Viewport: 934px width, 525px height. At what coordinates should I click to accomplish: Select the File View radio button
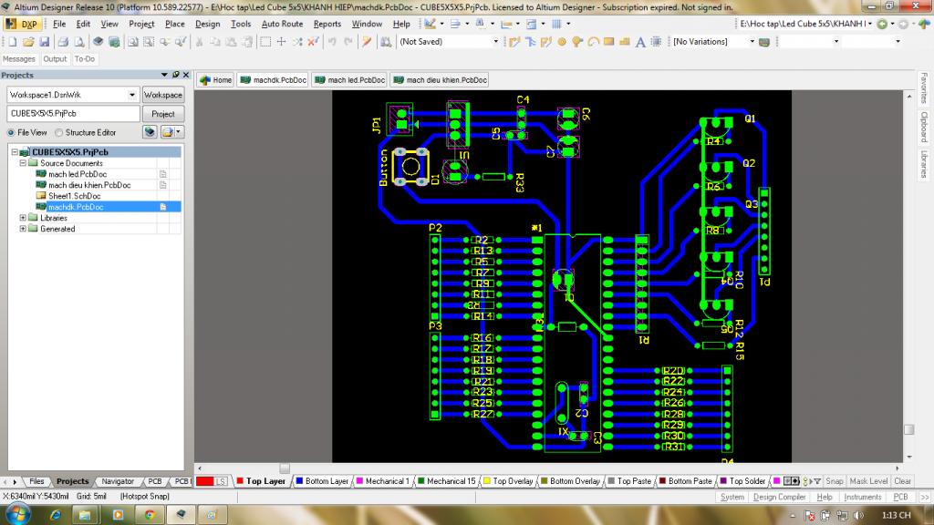click(x=12, y=132)
